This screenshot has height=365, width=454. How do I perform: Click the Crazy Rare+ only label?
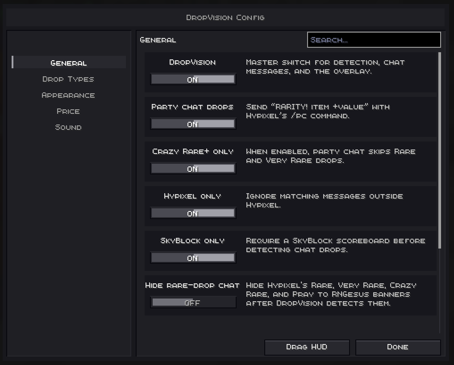(193, 152)
